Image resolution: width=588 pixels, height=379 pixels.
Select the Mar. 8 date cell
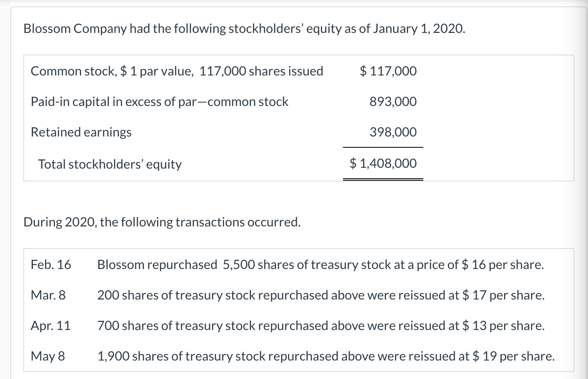48,295
